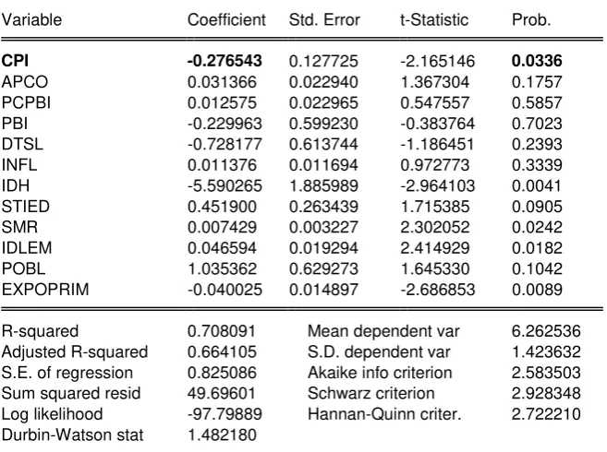Viewport: 607px width, 452px height.
Task: Select the Adjusted R-squared label
Action: pyautogui.click(x=75, y=351)
